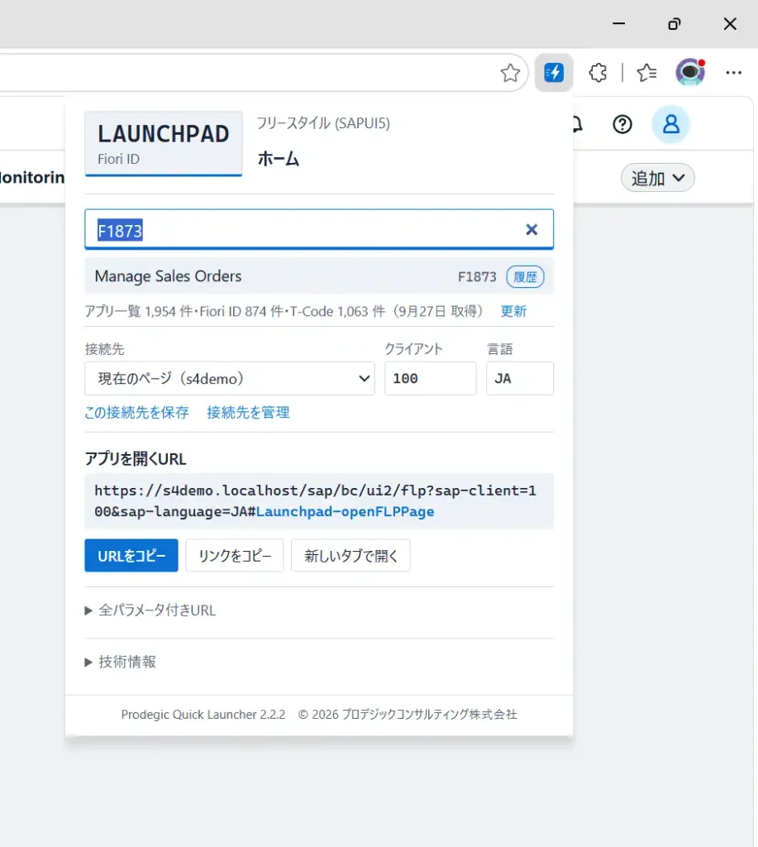Select the Manage Sales Orders result
Viewport: 758px width, 847px height.
(x=318, y=276)
